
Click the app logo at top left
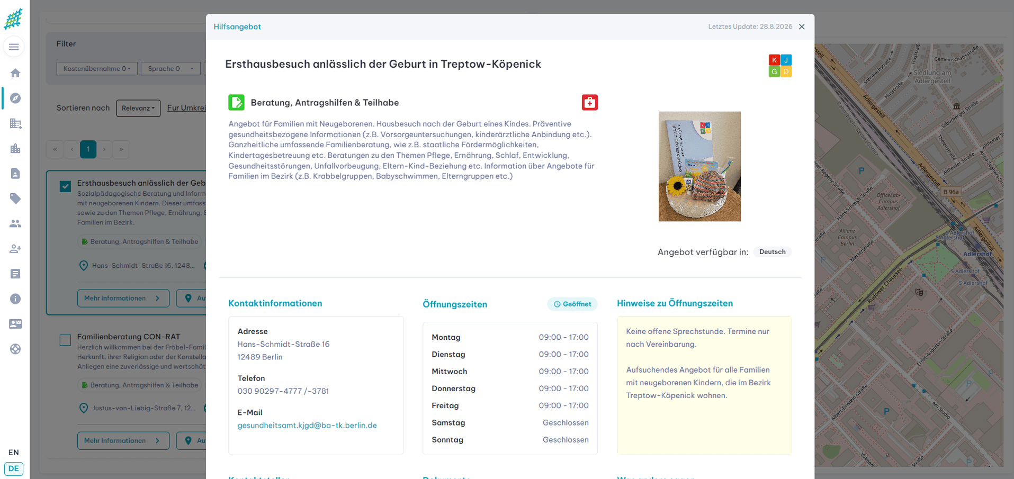coord(13,19)
